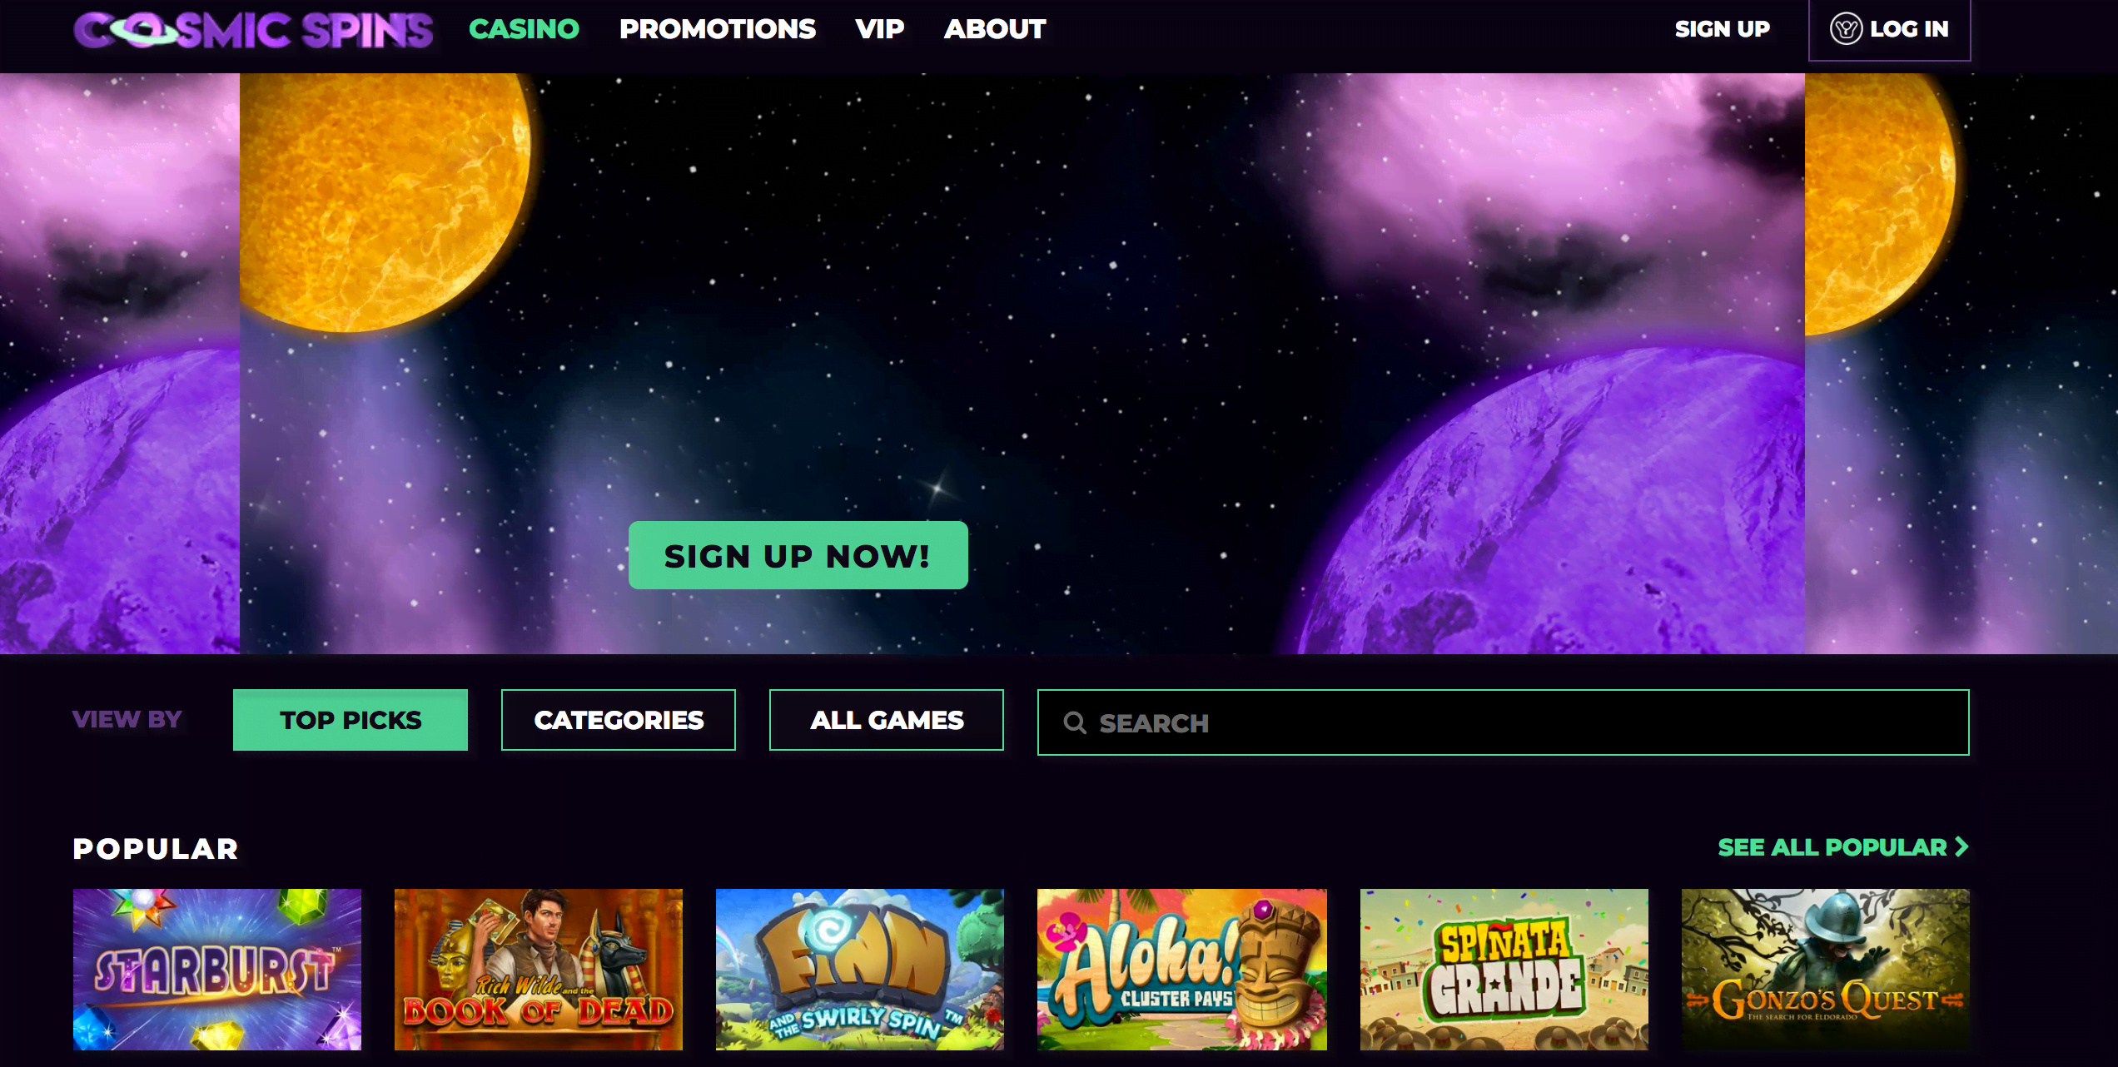Click the Cosmic Spins logo

tap(253, 30)
